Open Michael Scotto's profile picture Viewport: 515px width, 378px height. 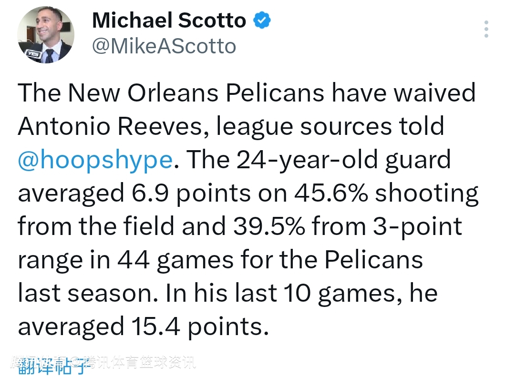(46, 35)
